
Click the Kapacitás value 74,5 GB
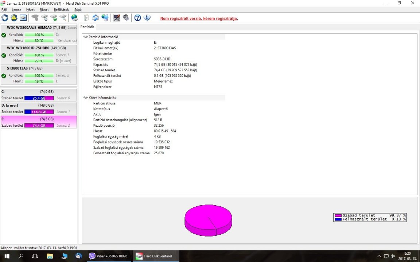pyautogui.click(x=175, y=65)
